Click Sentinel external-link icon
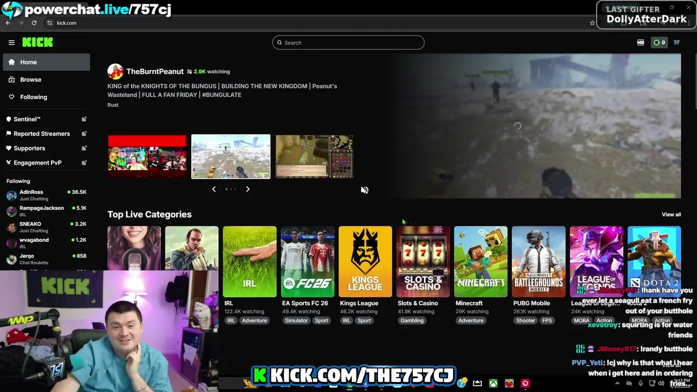 pyautogui.click(x=84, y=119)
